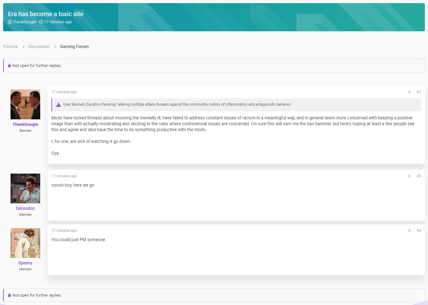Click thread title 'Era has become a toxic site'

[46, 14]
